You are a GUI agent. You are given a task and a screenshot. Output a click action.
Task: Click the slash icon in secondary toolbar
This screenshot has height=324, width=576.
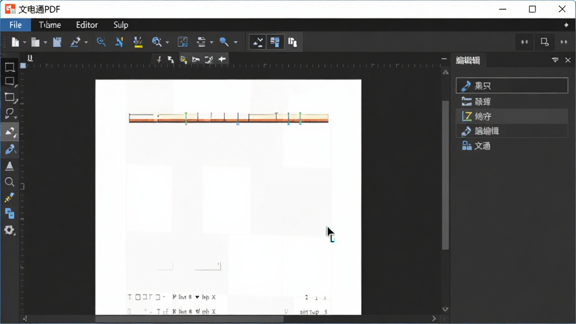pyautogui.click(x=159, y=60)
